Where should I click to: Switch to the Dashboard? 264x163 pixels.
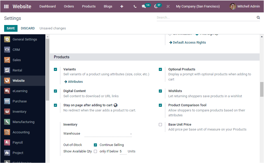point(47,6)
